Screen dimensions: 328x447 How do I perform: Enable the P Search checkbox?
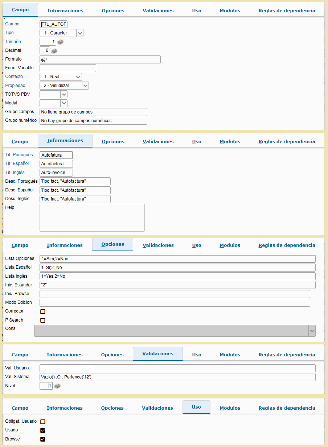point(43,320)
